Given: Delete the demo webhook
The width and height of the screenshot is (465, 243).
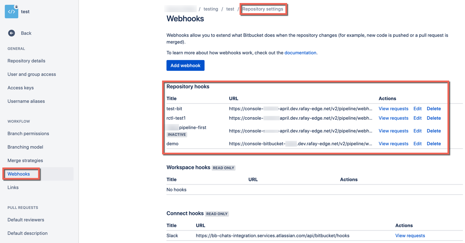Looking at the screenshot, I should (434, 144).
